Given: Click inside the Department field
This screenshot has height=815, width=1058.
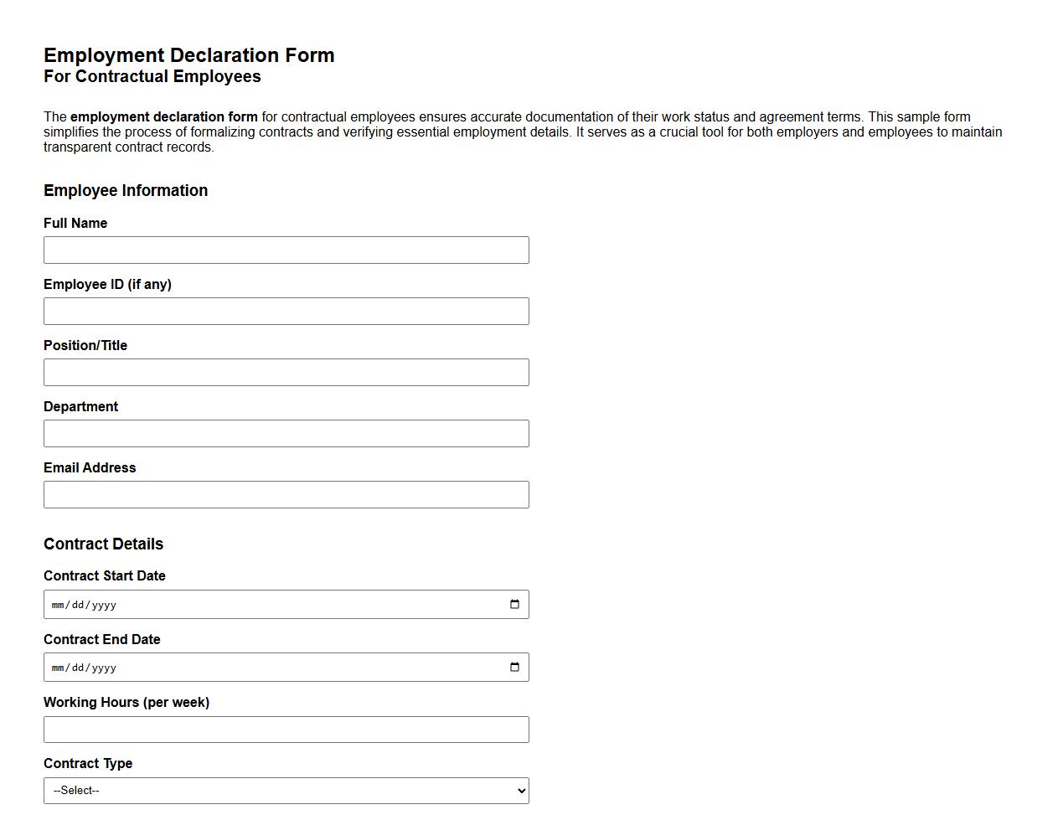Looking at the screenshot, I should (286, 433).
